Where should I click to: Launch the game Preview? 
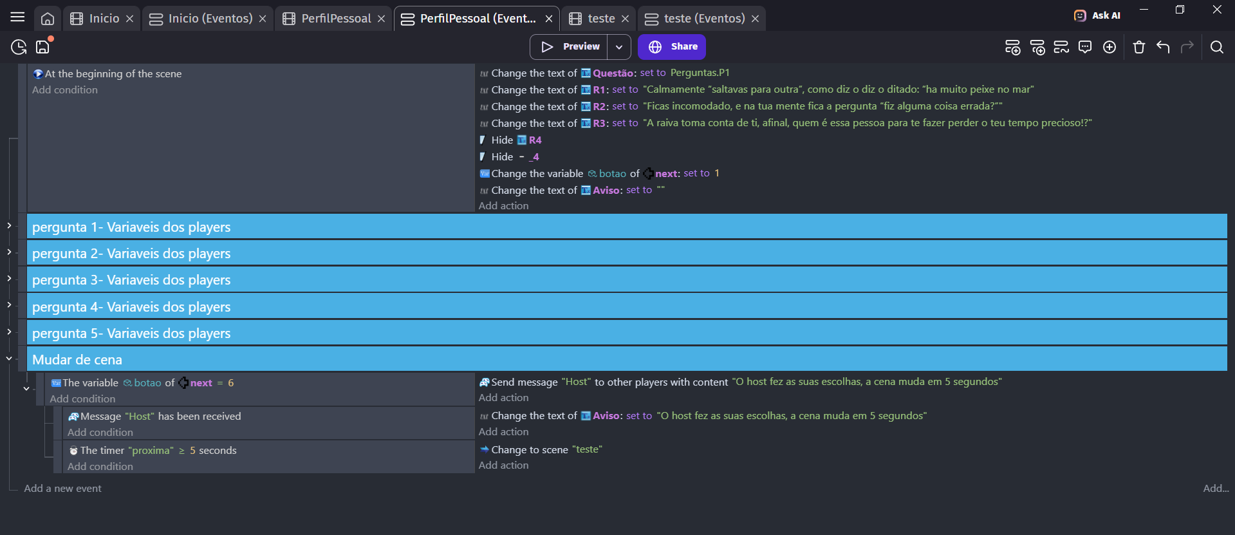pyautogui.click(x=570, y=47)
